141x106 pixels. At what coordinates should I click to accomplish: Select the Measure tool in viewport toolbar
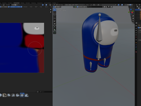[x=55, y=29]
